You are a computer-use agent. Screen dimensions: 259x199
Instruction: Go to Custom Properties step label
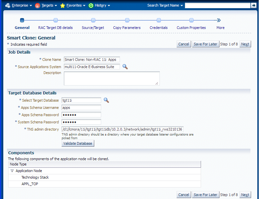(x=191, y=28)
